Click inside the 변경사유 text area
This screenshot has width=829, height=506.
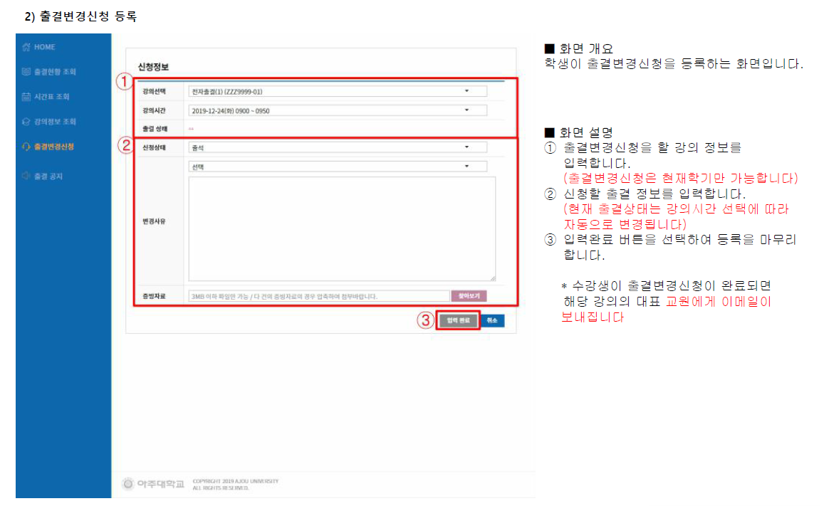click(342, 229)
